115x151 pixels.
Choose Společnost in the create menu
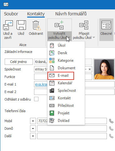pos(66,91)
